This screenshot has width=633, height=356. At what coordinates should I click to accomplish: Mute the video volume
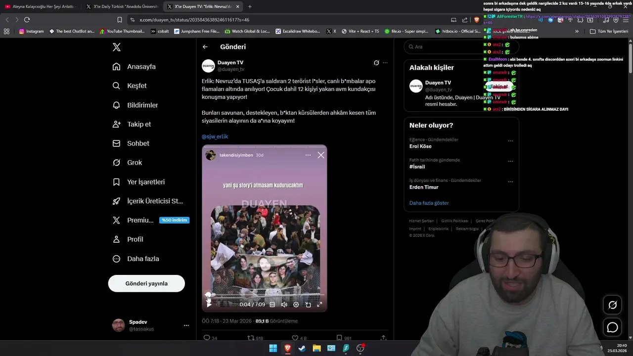pyautogui.click(x=284, y=305)
